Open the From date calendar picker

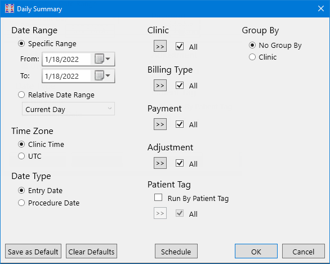[x=102, y=59]
